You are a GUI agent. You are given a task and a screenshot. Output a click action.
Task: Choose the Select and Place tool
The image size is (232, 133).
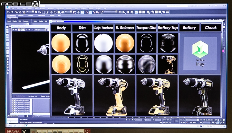click(x=63, y=12)
